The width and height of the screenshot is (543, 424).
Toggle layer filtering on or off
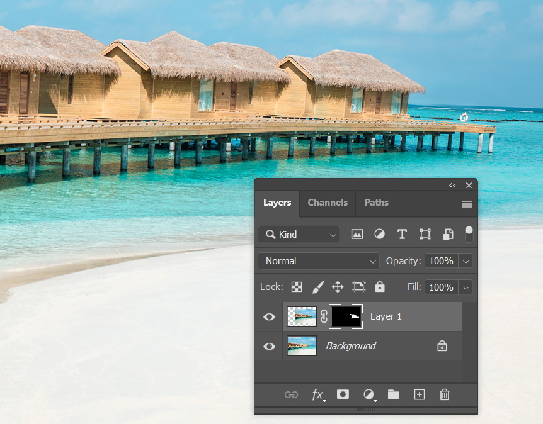pos(469,234)
